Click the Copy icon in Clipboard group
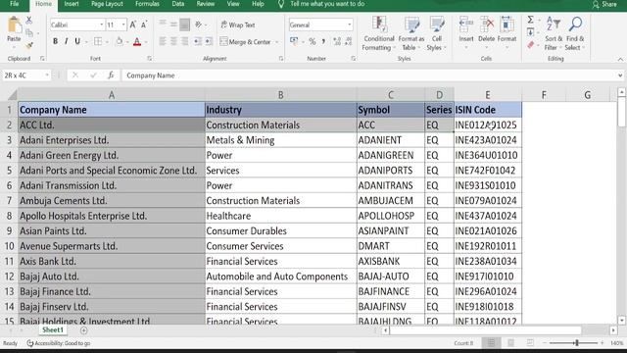Screen dimensions: 627x353 [28, 32]
